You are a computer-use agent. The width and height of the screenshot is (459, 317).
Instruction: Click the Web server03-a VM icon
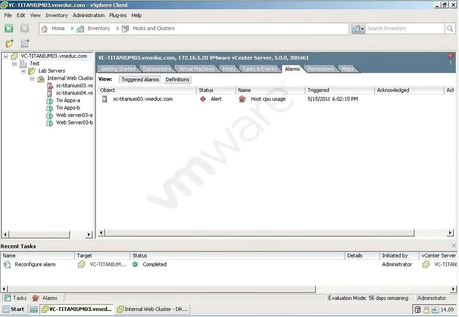click(50, 115)
